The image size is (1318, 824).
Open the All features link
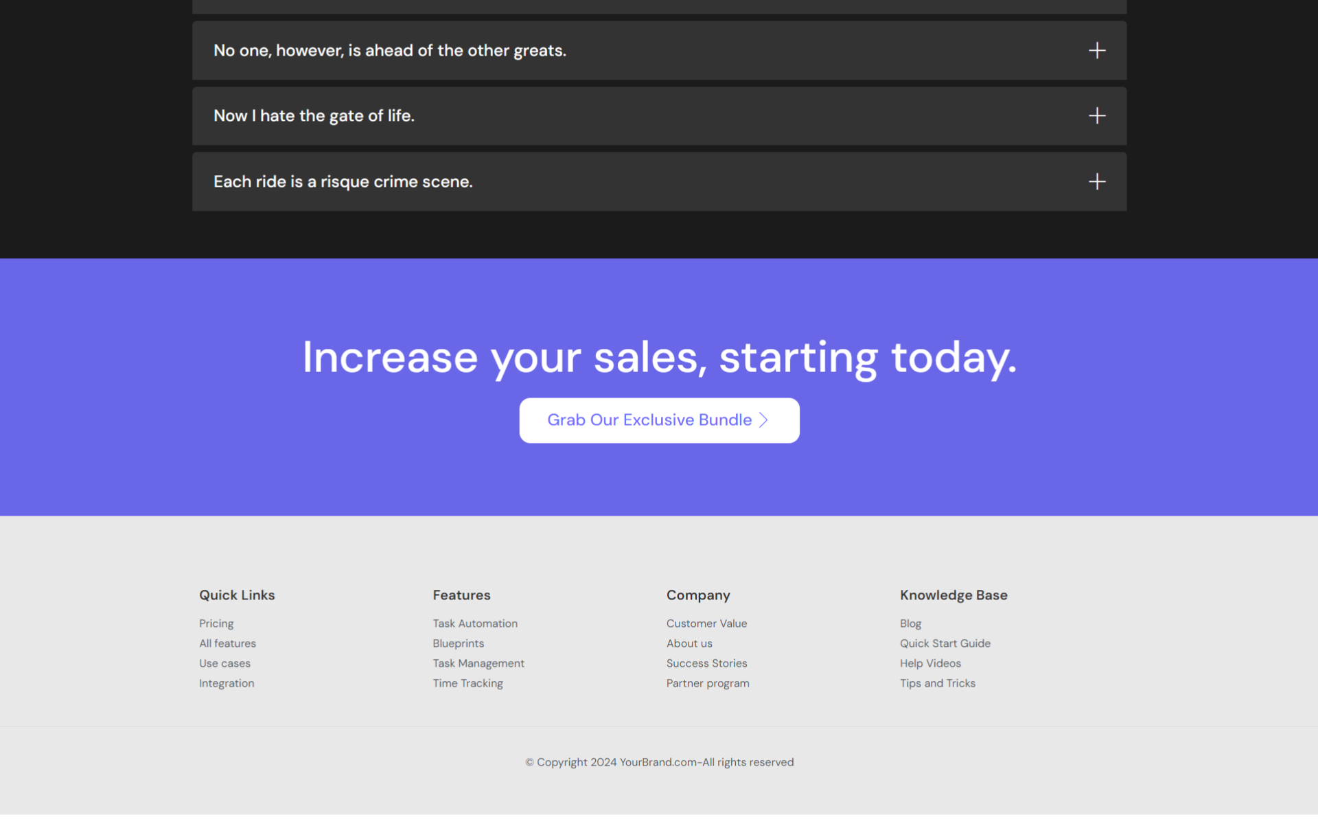[227, 643]
